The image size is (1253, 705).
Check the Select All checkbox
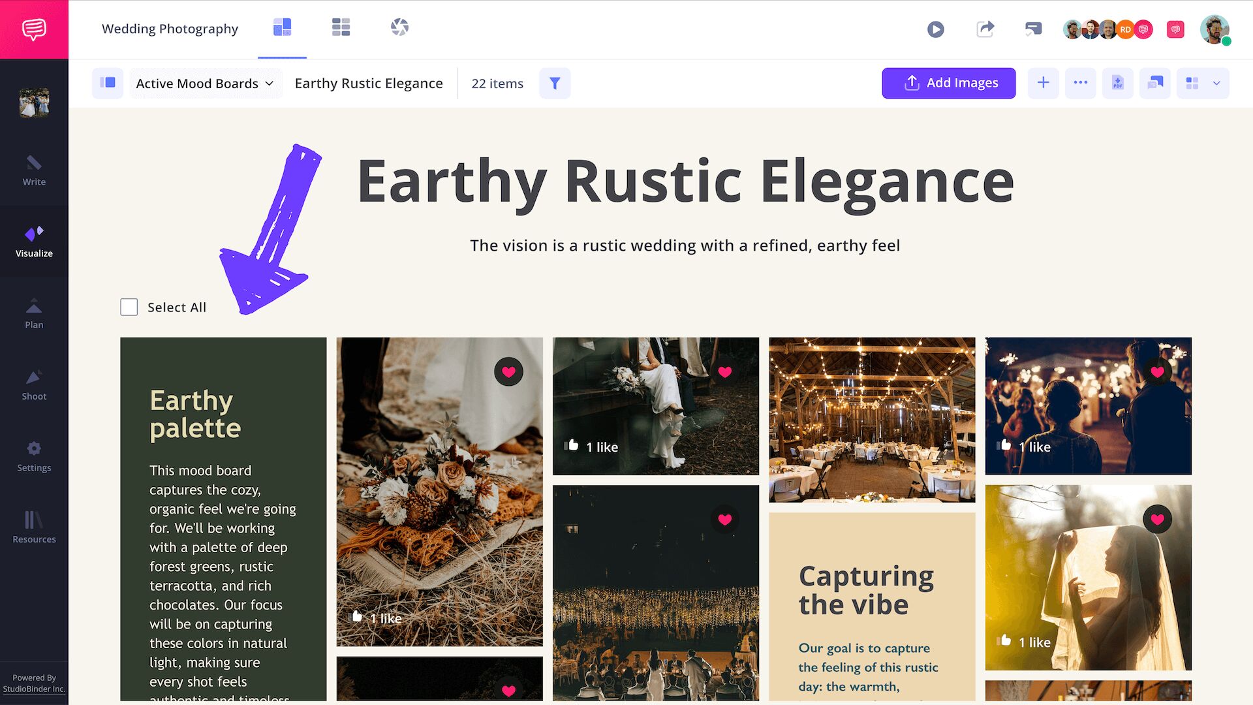coord(129,307)
